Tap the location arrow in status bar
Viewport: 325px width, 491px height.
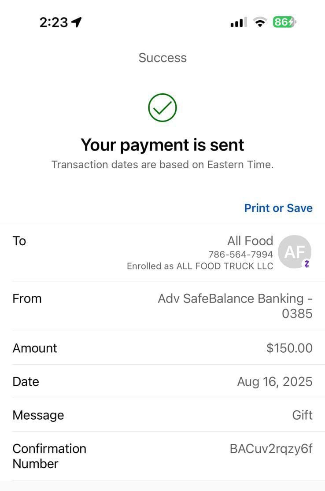pyautogui.click(x=77, y=22)
